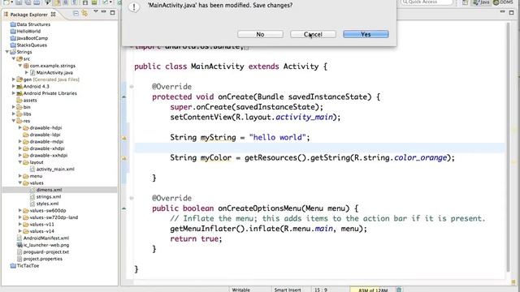This screenshot has height=292, width=520.
Task: Select styles.xml file
Action: coord(47,204)
